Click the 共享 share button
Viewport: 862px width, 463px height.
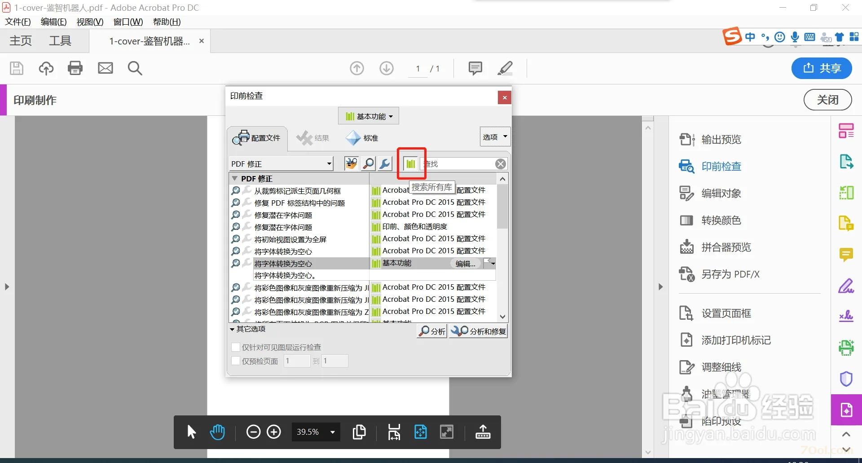[822, 68]
